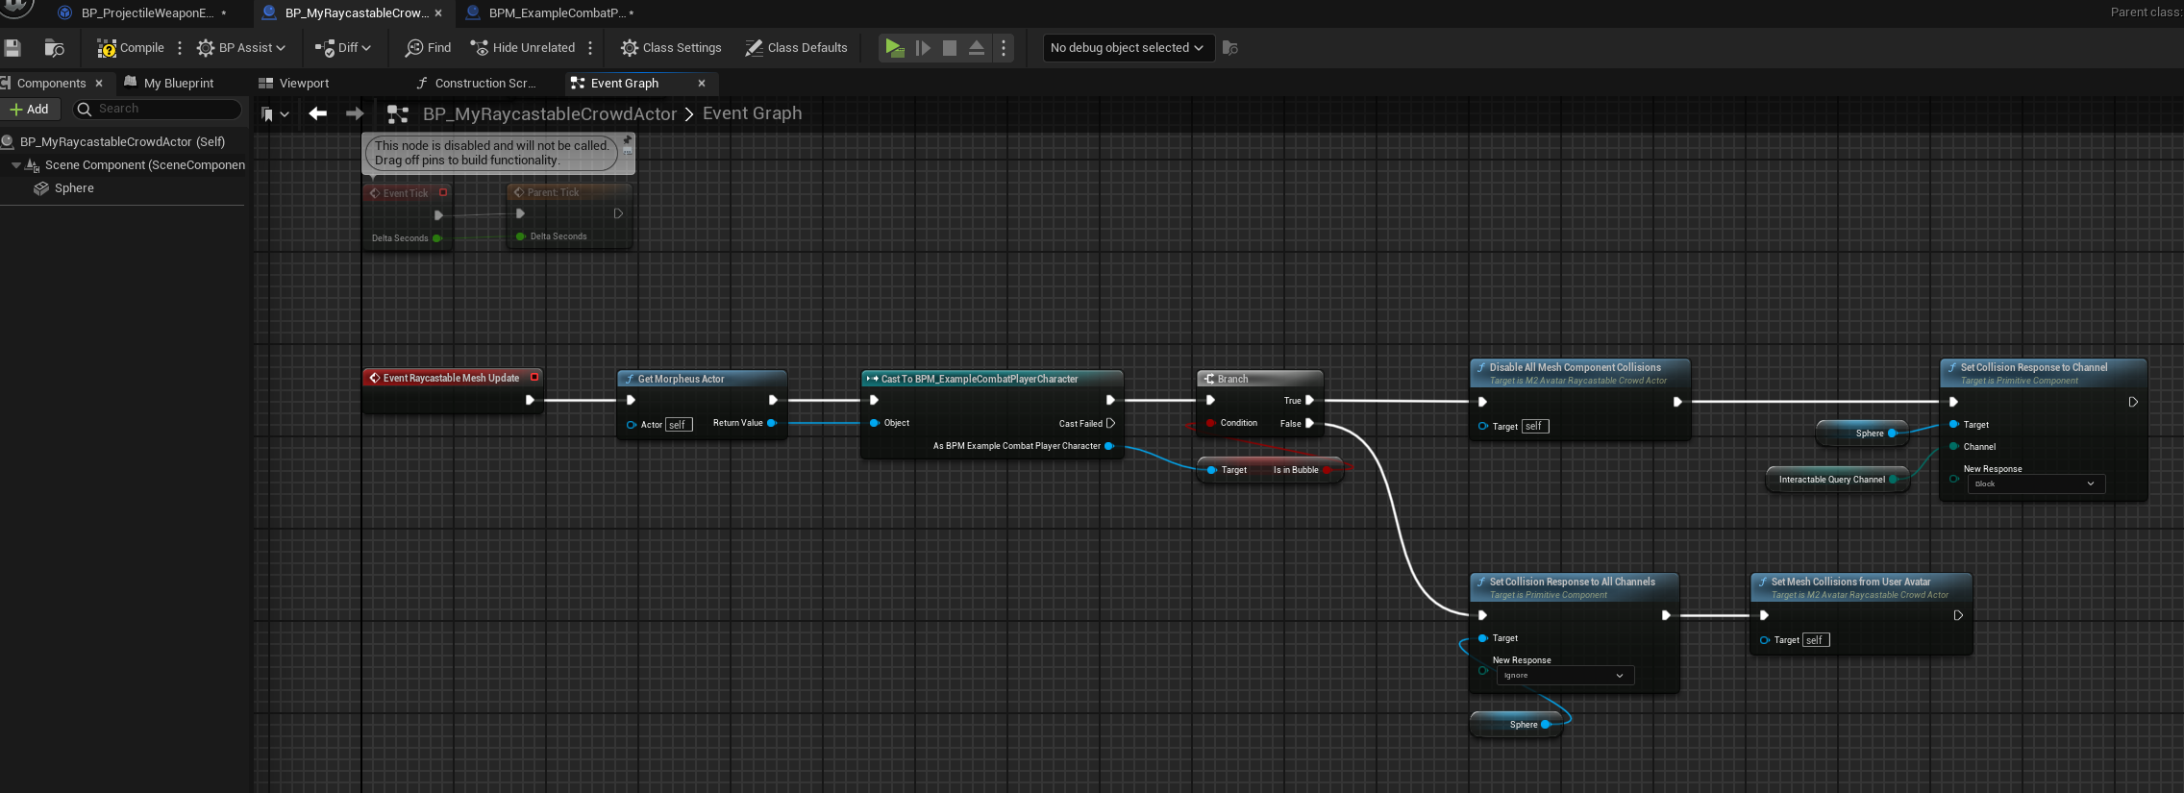2184x793 pixels.
Task: Click the components Search field
Action: [163, 109]
